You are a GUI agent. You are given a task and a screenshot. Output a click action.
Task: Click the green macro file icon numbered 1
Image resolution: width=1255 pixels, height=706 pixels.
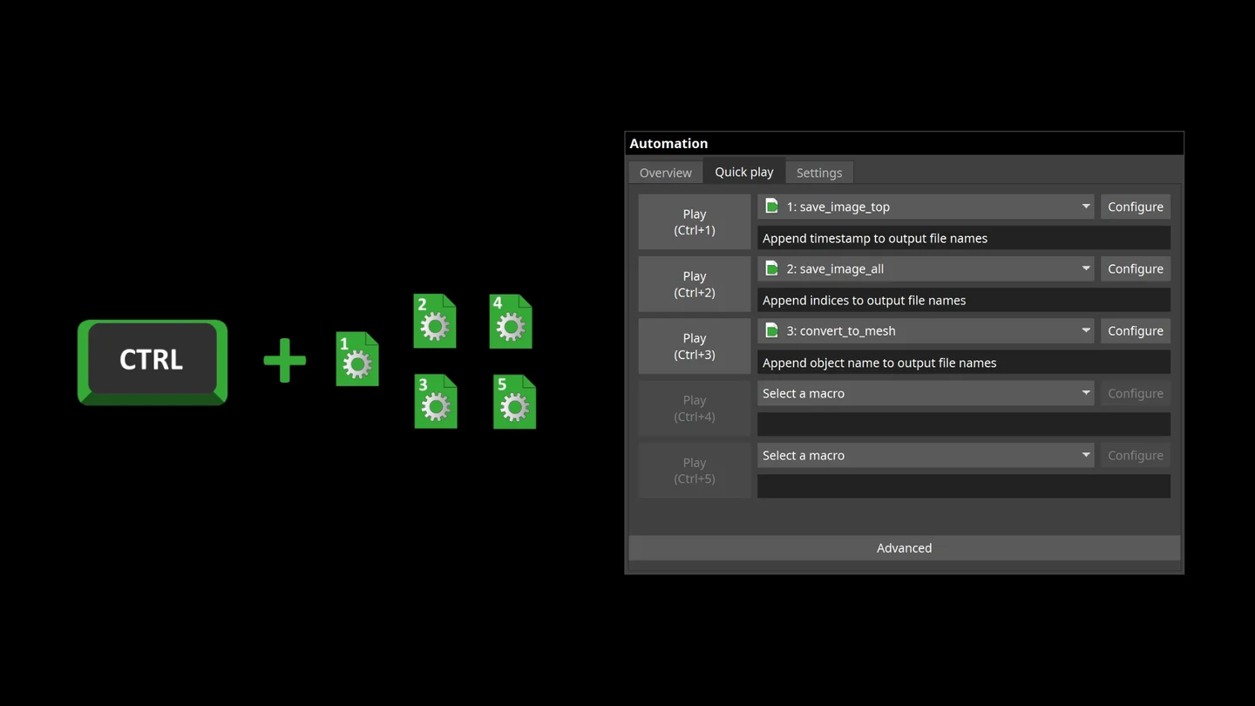(x=357, y=359)
